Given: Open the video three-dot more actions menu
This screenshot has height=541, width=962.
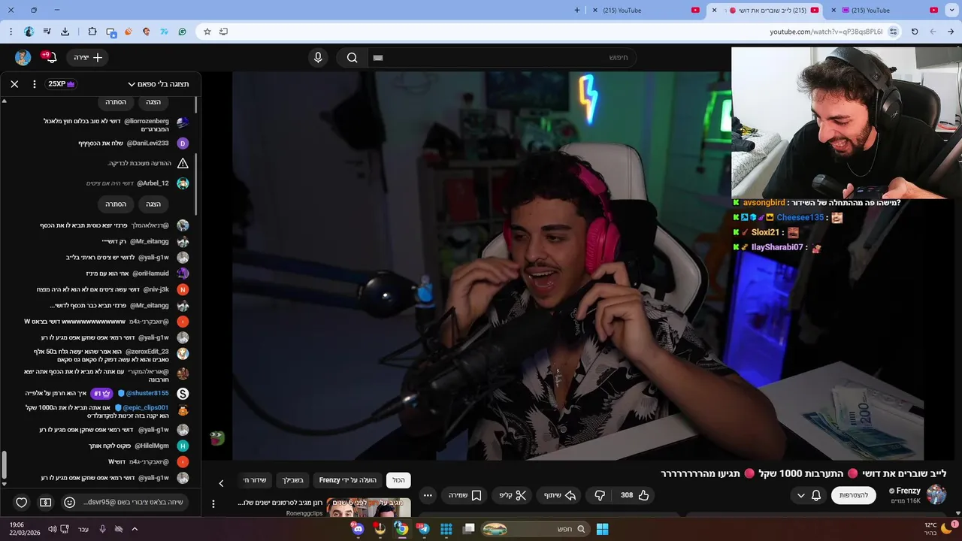Looking at the screenshot, I should click(428, 495).
